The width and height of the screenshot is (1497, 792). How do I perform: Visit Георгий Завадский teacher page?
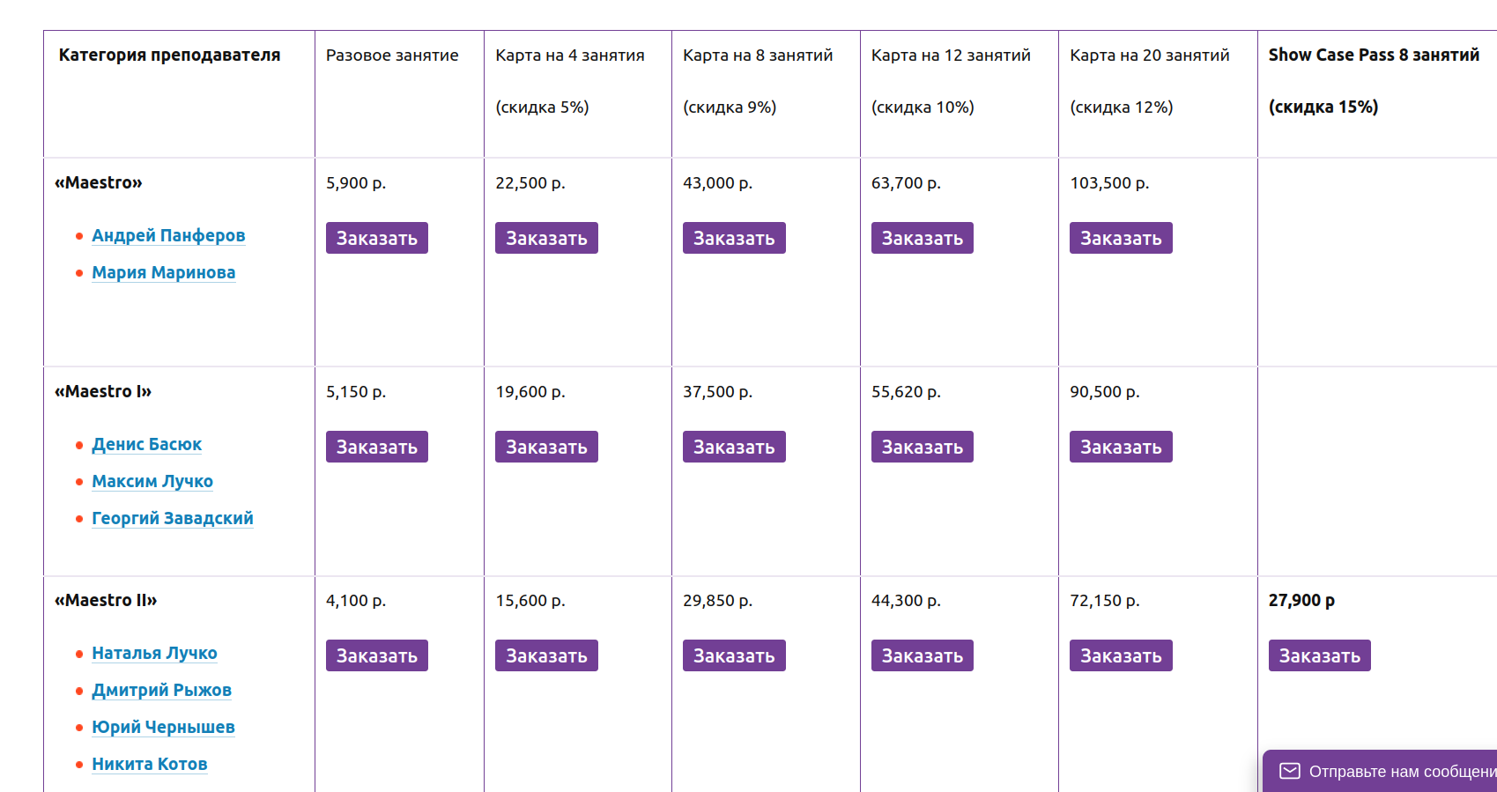click(172, 519)
